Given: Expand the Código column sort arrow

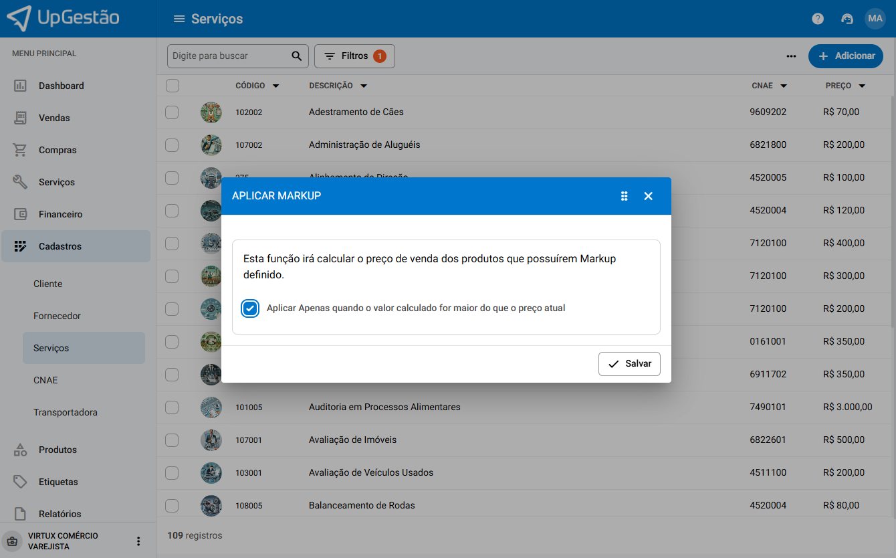Looking at the screenshot, I should point(275,86).
